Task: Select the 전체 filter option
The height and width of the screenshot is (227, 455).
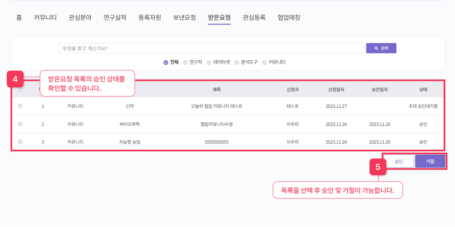Action: pyautogui.click(x=171, y=62)
